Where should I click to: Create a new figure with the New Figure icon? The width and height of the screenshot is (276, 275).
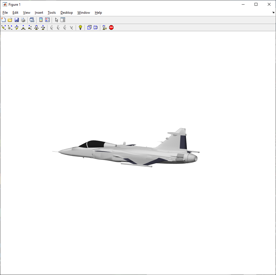pos(3,20)
